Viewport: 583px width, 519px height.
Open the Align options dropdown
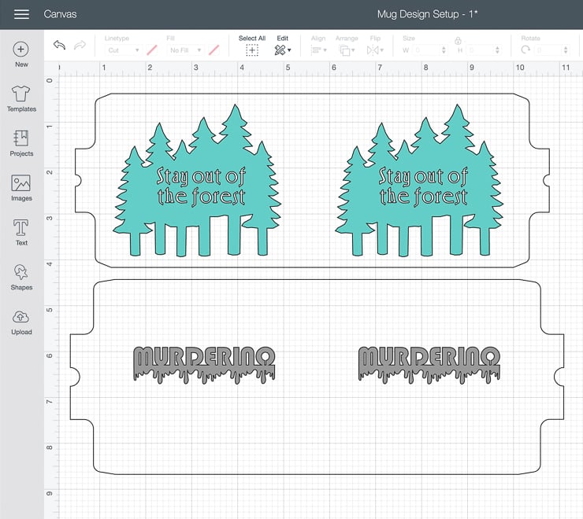(x=318, y=50)
